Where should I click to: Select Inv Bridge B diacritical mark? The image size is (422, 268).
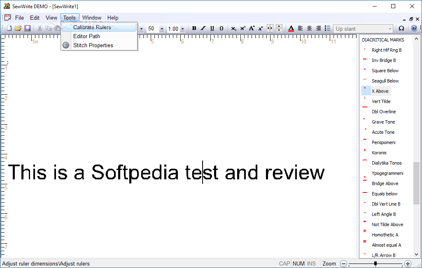[384, 60]
